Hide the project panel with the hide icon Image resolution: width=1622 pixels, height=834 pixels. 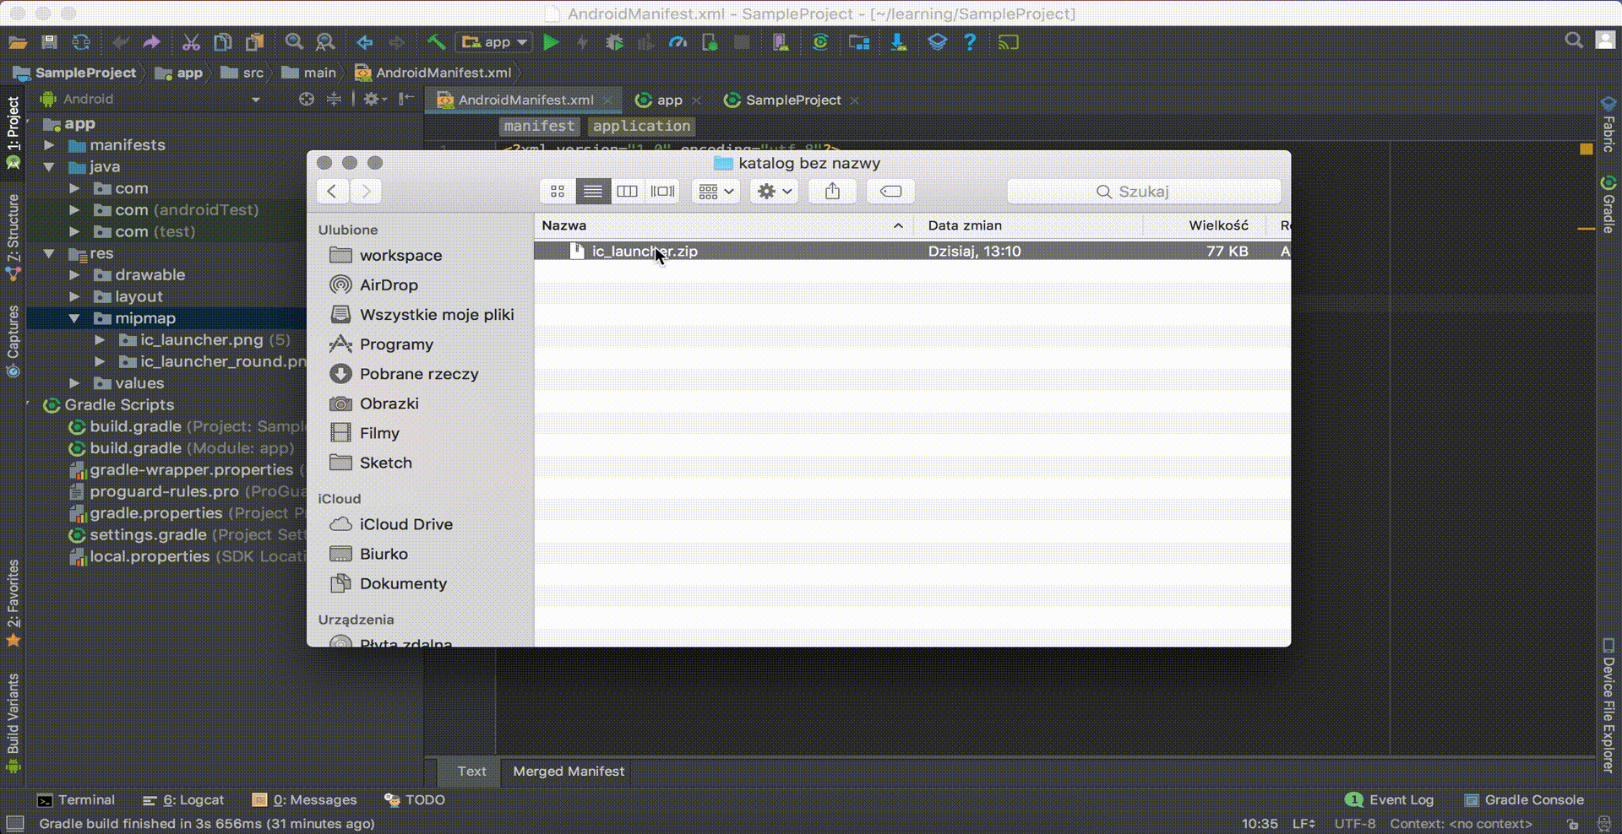(406, 99)
